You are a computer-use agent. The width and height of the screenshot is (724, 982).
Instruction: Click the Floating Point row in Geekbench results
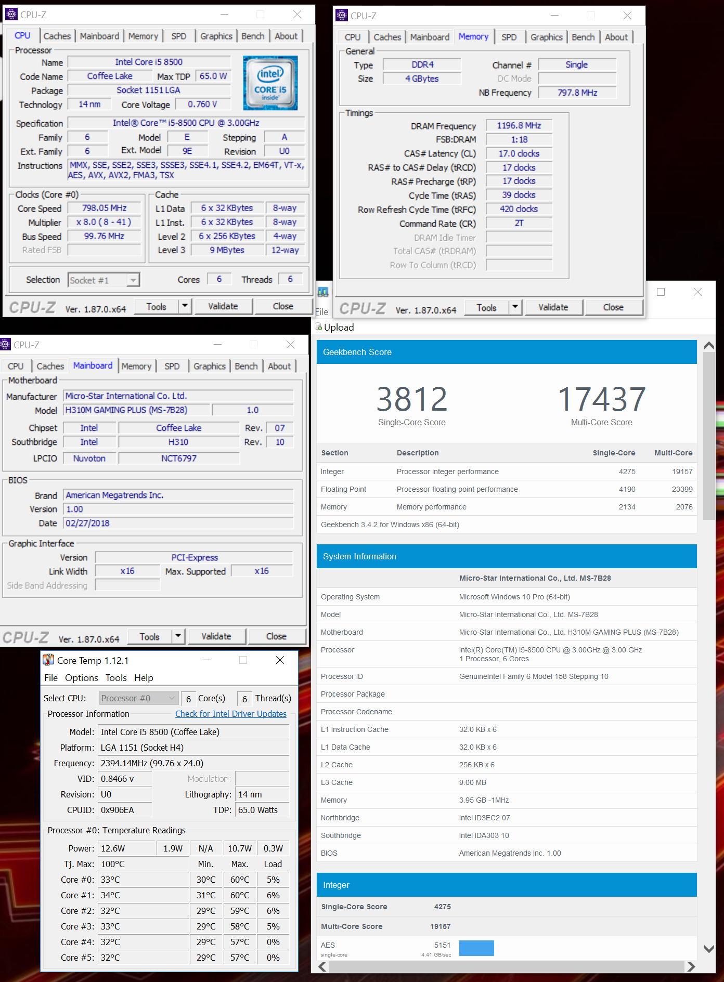point(507,489)
